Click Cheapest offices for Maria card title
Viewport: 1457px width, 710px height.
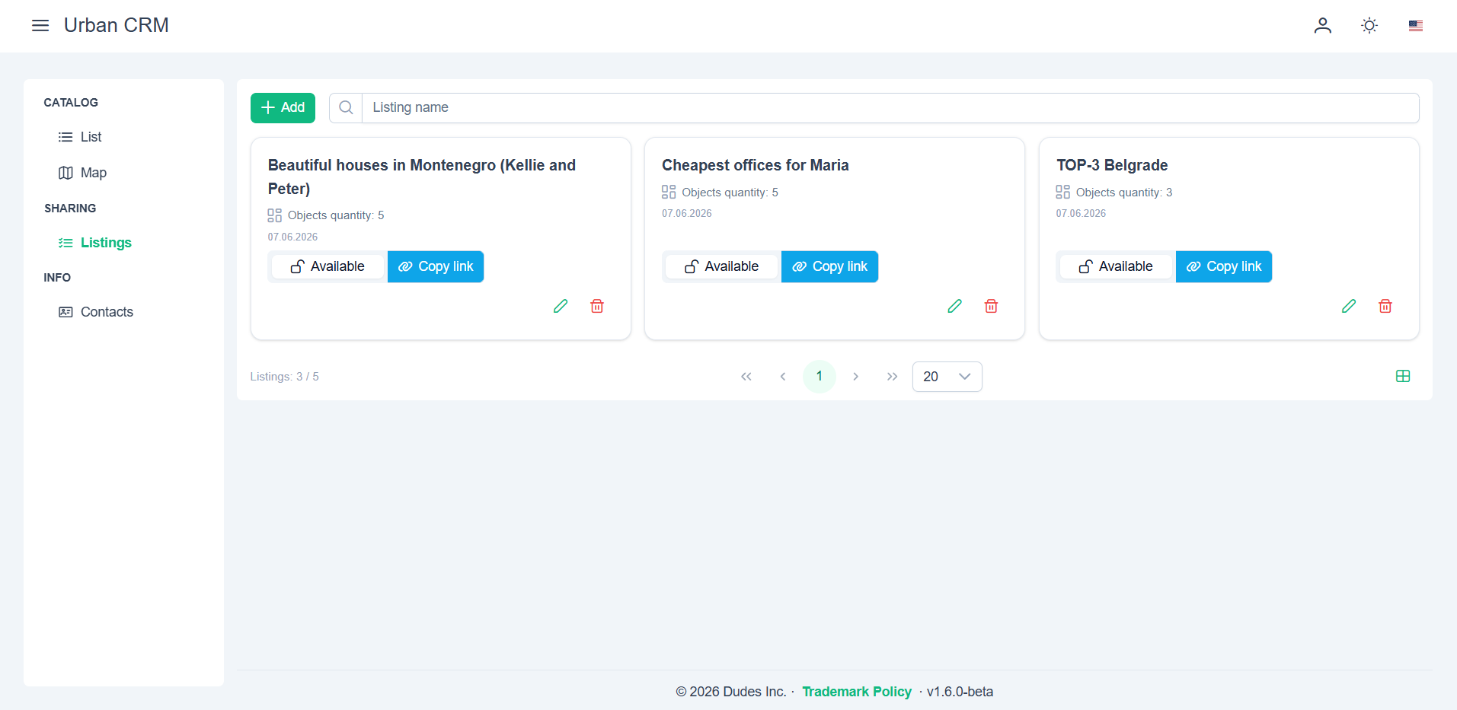pyautogui.click(x=755, y=165)
